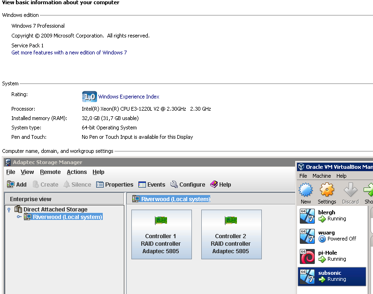
Task: Open the Events toolbar icon
Action: pos(142,184)
